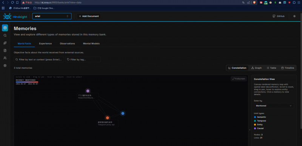Open the sparkles reflect icon in sidebar
302x146 pixels.
point(5,43)
